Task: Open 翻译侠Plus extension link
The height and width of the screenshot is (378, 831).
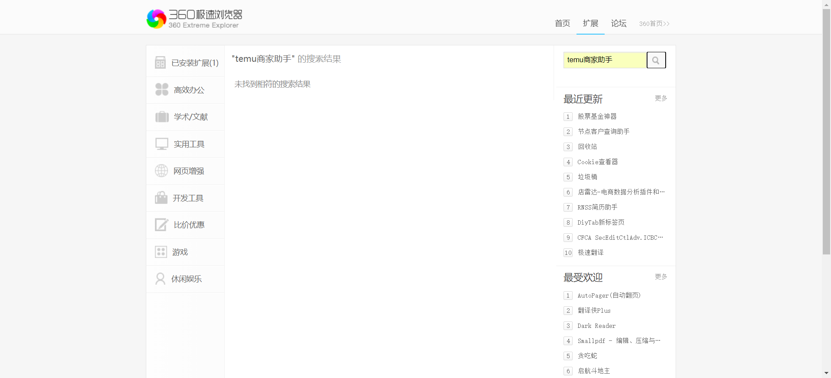Action: (594, 311)
